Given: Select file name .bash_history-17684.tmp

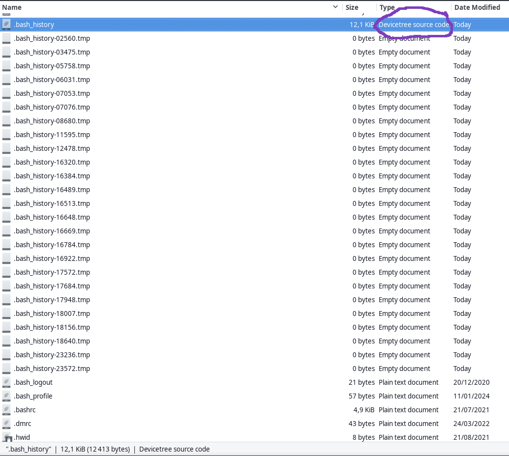Looking at the screenshot, I should [x=52, y=286].
